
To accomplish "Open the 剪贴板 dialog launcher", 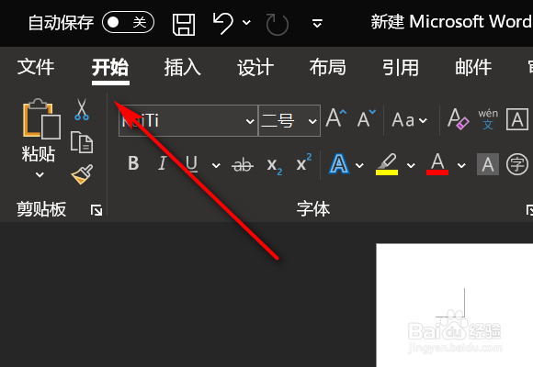I will tap(96, 210).
